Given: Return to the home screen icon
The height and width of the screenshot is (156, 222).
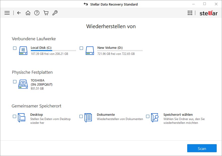Looking at the screenshot, I should 28,13.
